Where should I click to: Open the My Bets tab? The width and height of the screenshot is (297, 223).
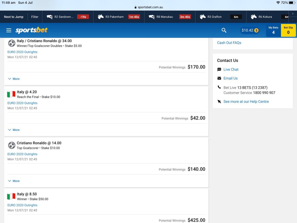pos(273,30)
